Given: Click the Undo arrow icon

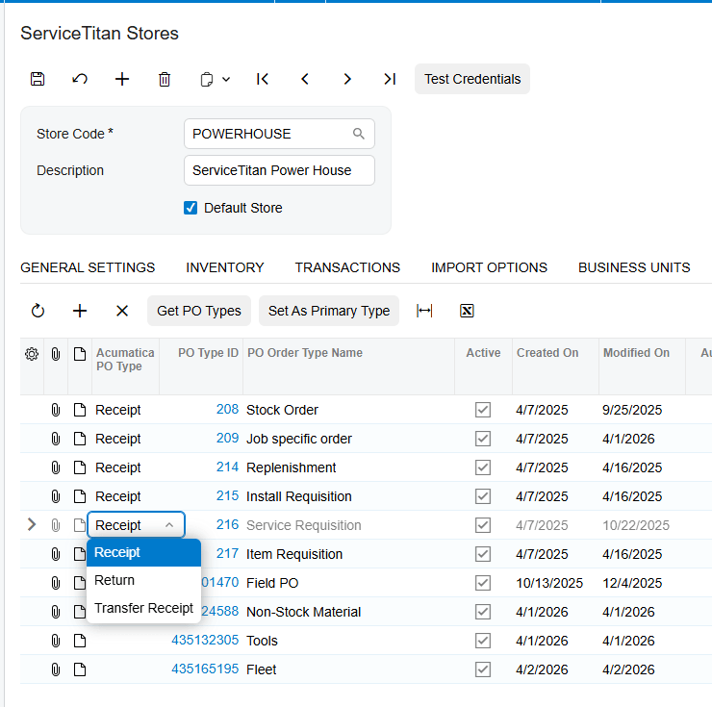Looking at the screenshot, I should tap(80, 79).
